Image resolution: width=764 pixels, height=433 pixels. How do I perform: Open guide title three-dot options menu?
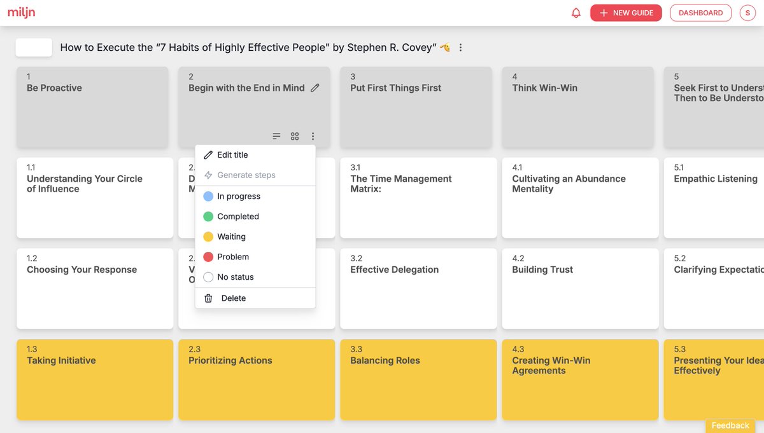(x=460, y=48)
